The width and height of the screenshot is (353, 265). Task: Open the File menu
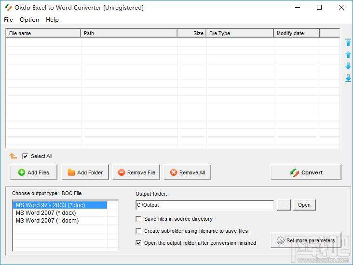pos(8,20)
